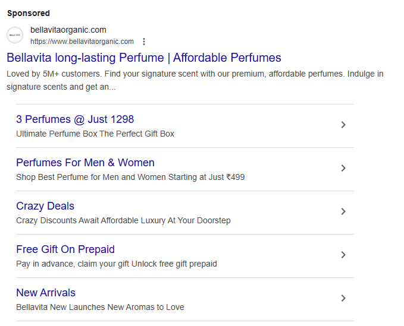The image size is (404, 326).
Task: Click Bellavita New Launches New Aromas text
Action: click(100, 307)
